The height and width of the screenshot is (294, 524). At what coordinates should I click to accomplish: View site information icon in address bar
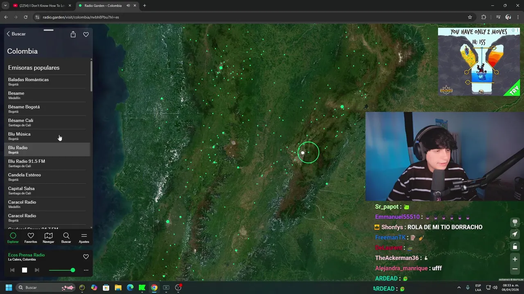(37, 17)
